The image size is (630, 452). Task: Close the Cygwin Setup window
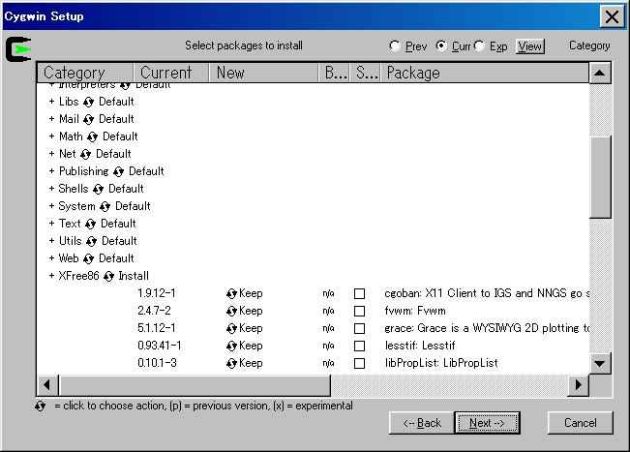pos(612,16)
